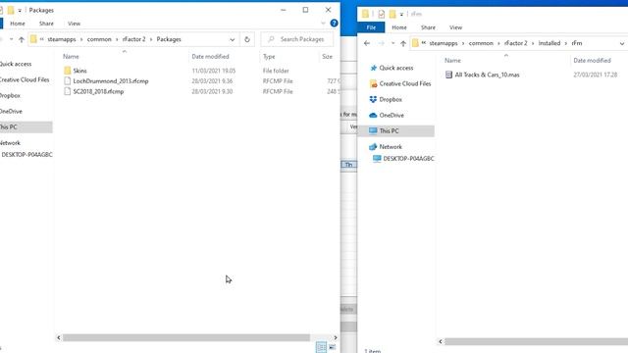Open Help in the Packages window
This screenshot has height=353, width=628.
pyautogui.click(x=334, y=24)
